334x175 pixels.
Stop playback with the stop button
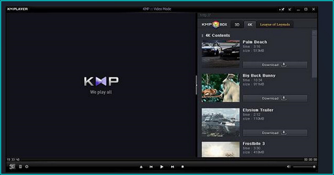(182, 167)
